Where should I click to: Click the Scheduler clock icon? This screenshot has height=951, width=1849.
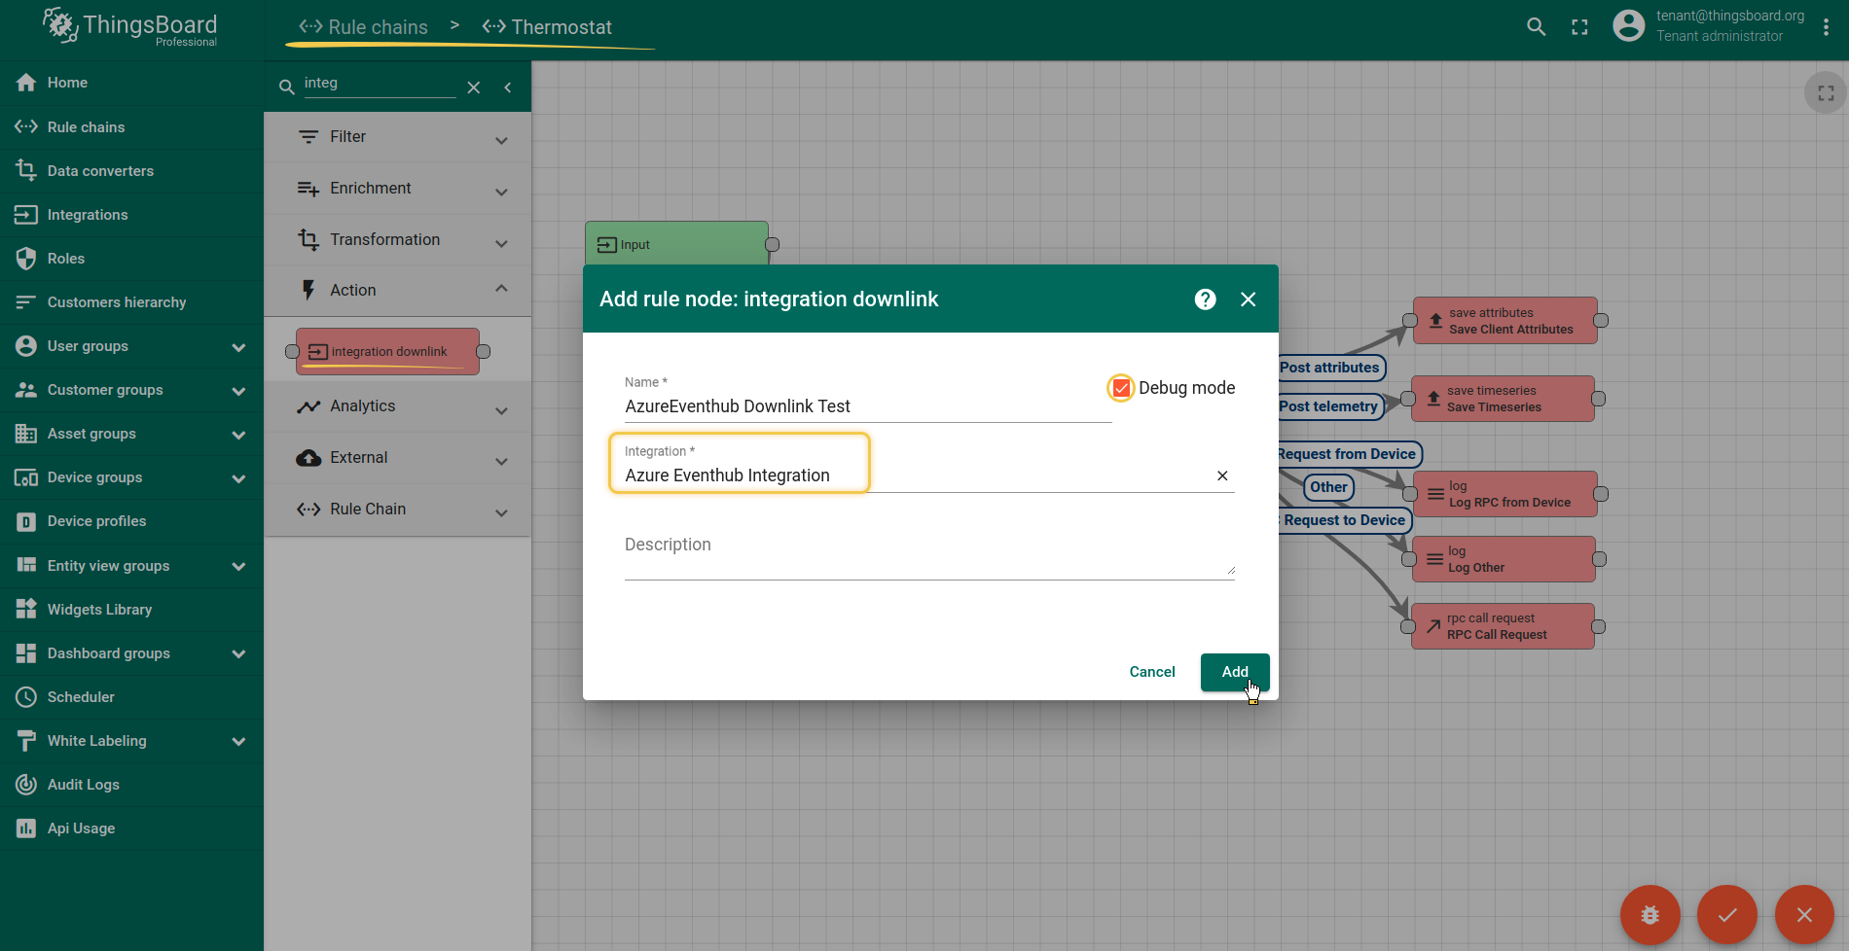[26, 697]
